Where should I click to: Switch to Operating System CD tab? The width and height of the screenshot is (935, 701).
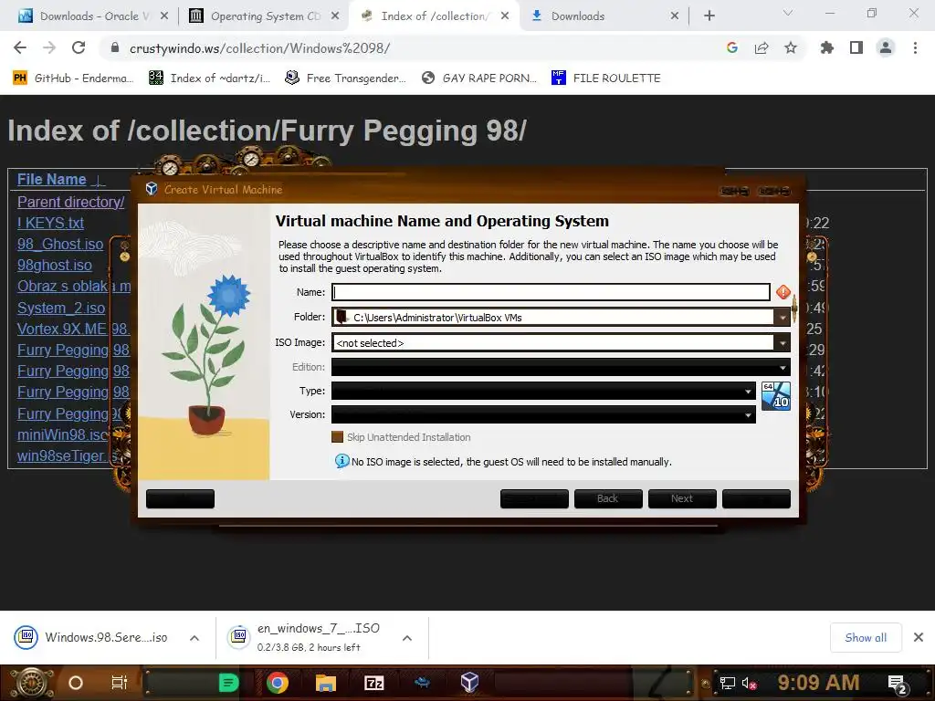click(264, 16)
